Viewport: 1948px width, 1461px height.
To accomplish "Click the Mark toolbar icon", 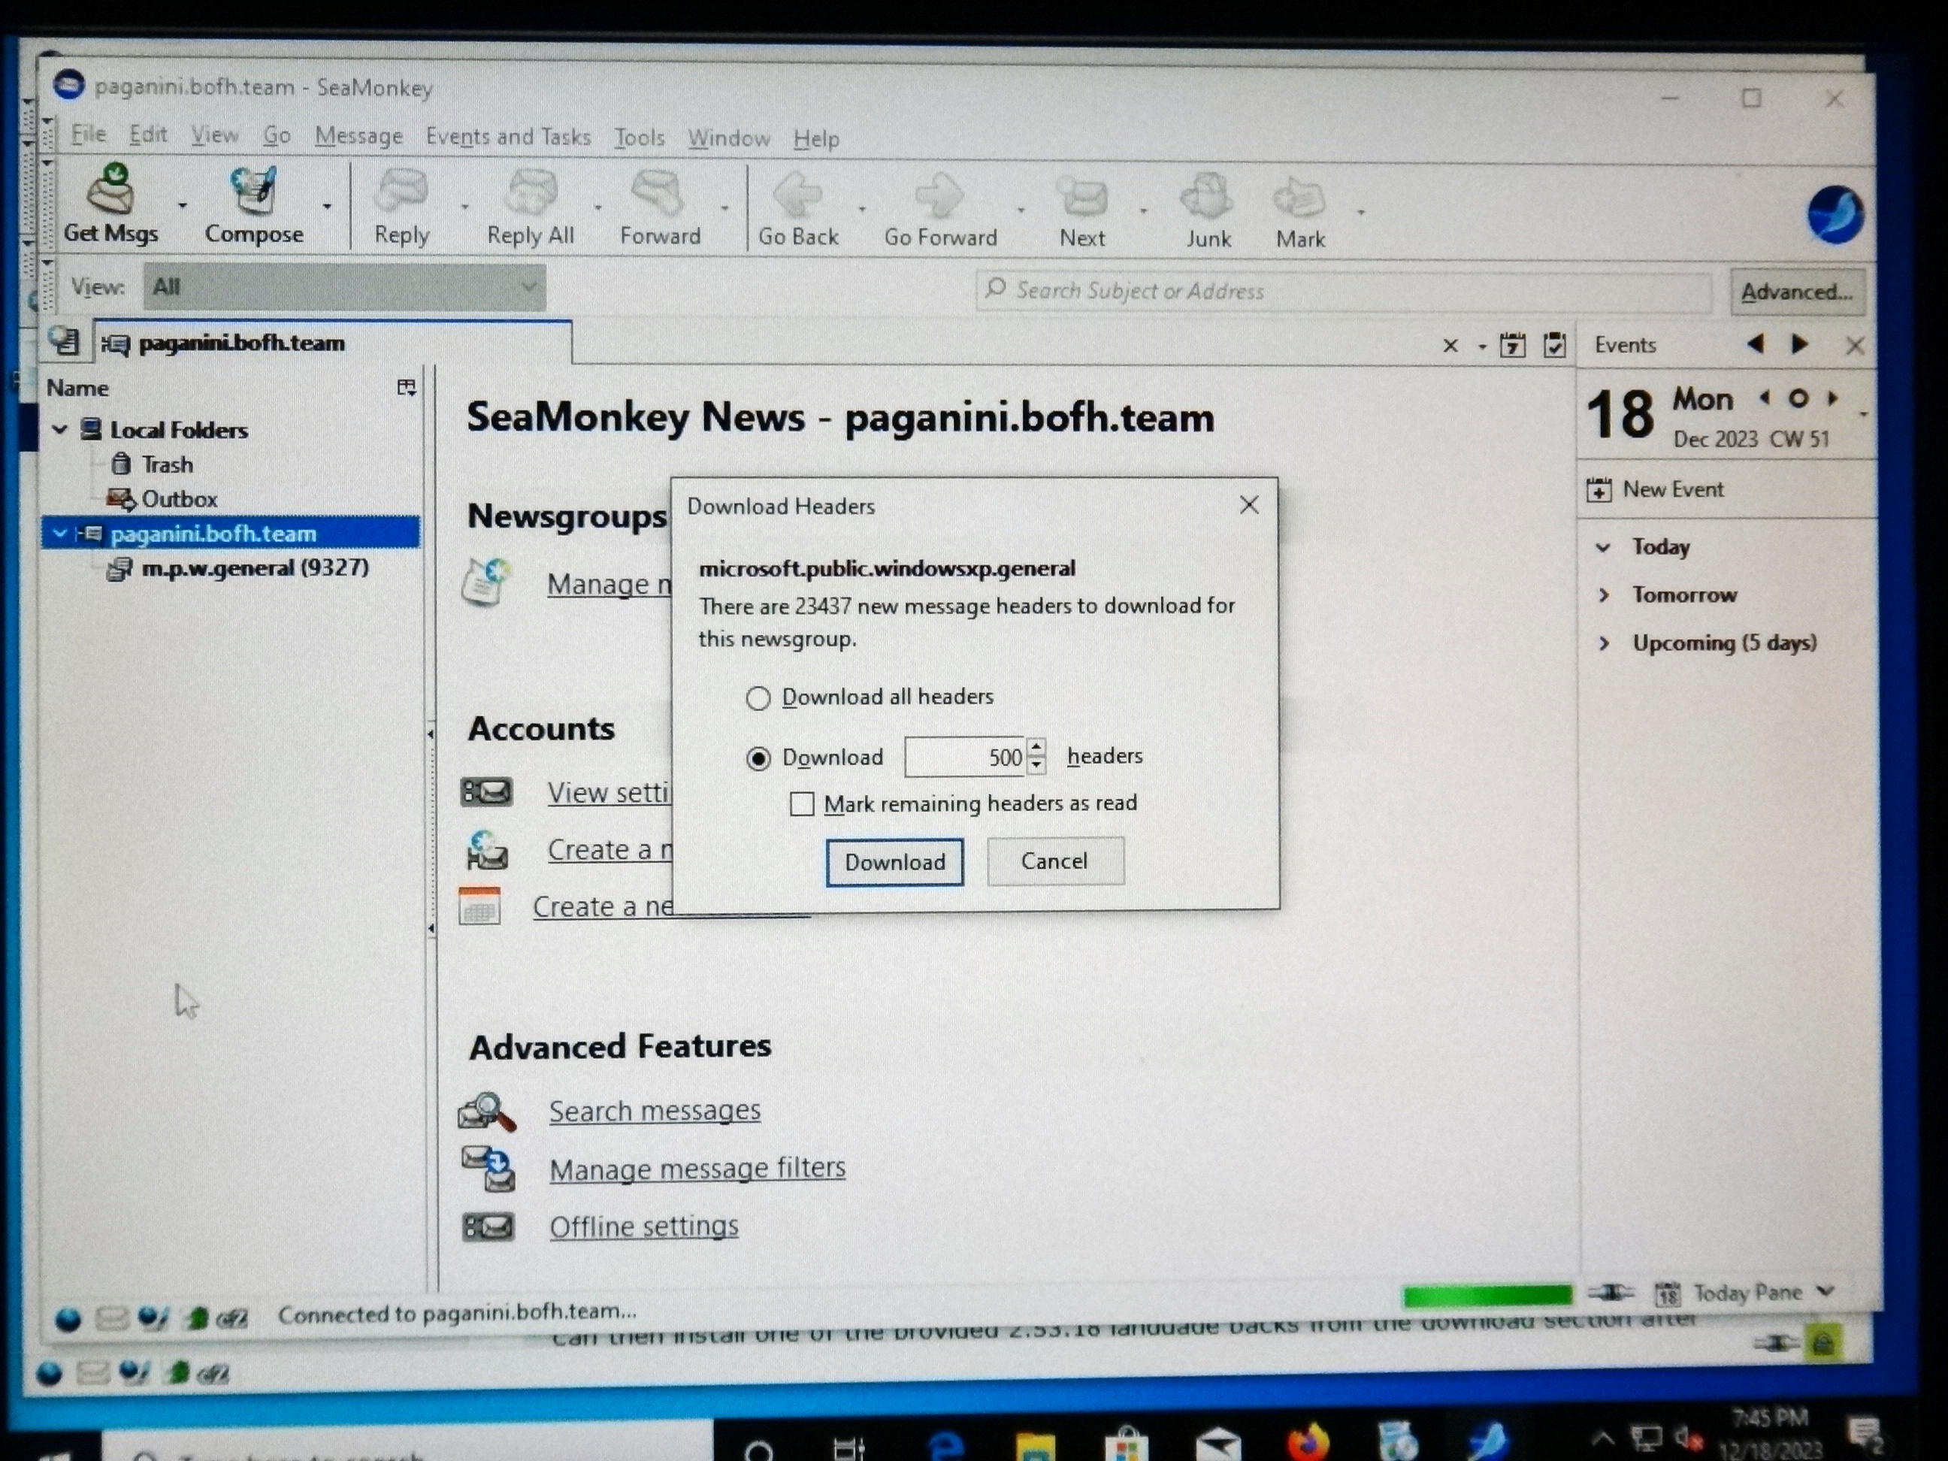I will click(1300, 198).
